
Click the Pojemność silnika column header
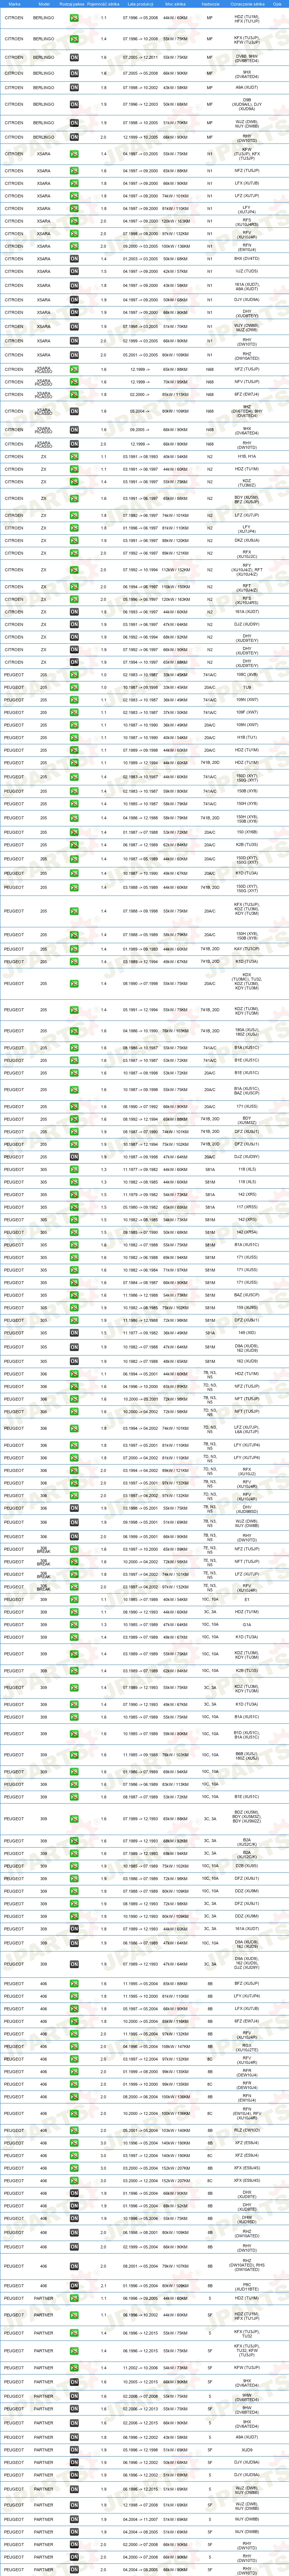104,4
